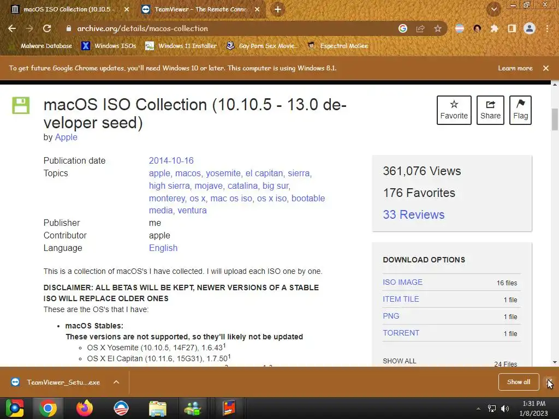The width and height of the screenshot is (559, 419).
Task: Toggle the Chrome side panel icon
Action: pos(512,28)
